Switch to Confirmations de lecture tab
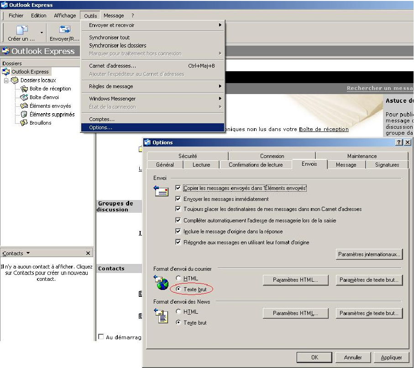This screenshot has width=414, height=368. tap(256, 164)
